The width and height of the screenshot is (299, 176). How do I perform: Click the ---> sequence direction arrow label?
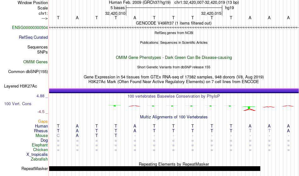pos(44,18)
